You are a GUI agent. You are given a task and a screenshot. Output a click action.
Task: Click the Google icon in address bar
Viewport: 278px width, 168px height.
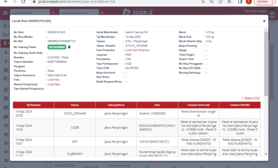pyautogui.click(x=203, y=2)
